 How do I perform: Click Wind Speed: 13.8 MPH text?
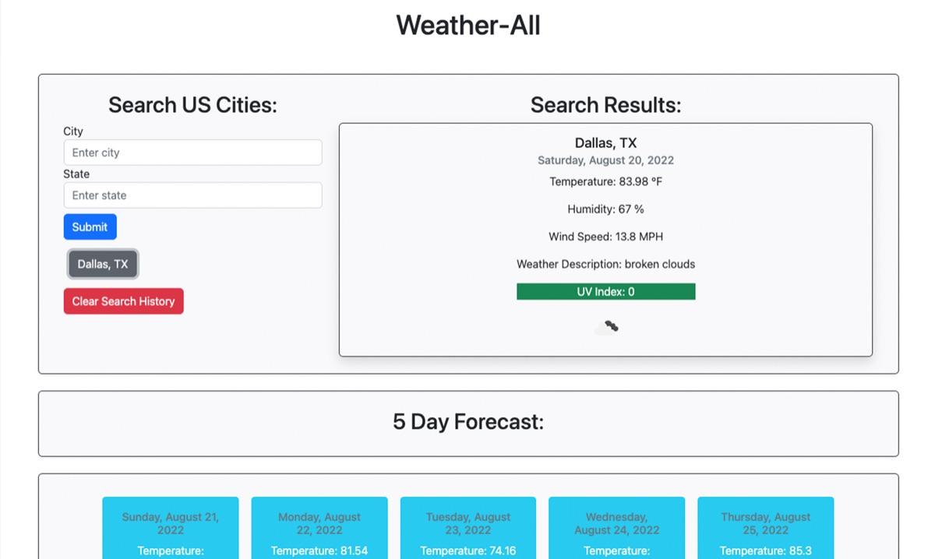click(606, 237)
